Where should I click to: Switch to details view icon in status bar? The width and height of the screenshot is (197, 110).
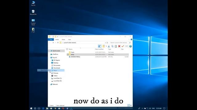pos(129,105)
